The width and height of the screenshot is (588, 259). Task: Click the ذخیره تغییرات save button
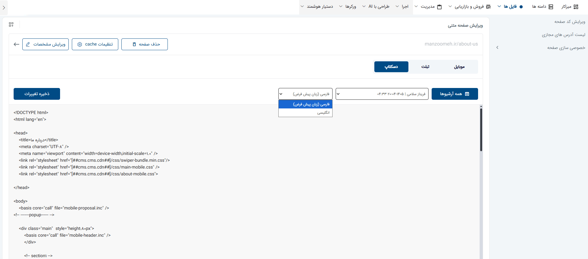tap(37, 94)
